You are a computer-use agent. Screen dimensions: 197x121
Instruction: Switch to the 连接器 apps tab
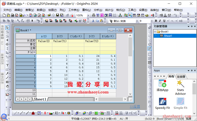pos(181,77)
